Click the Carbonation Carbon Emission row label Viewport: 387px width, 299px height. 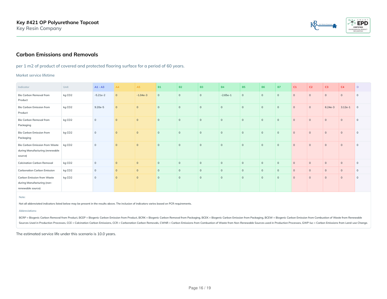click(36, 170)
